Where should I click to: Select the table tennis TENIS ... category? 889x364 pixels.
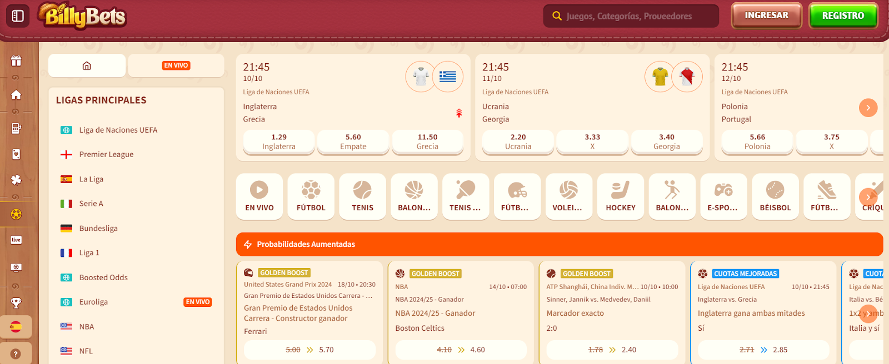coord(466,196)
